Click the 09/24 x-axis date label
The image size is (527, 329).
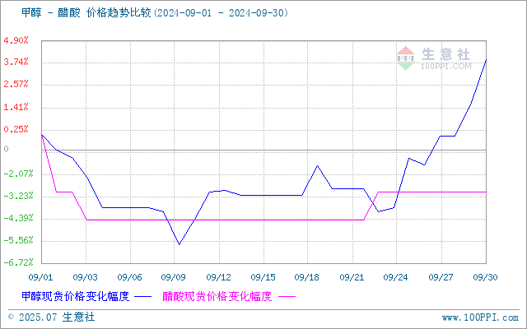396,277
